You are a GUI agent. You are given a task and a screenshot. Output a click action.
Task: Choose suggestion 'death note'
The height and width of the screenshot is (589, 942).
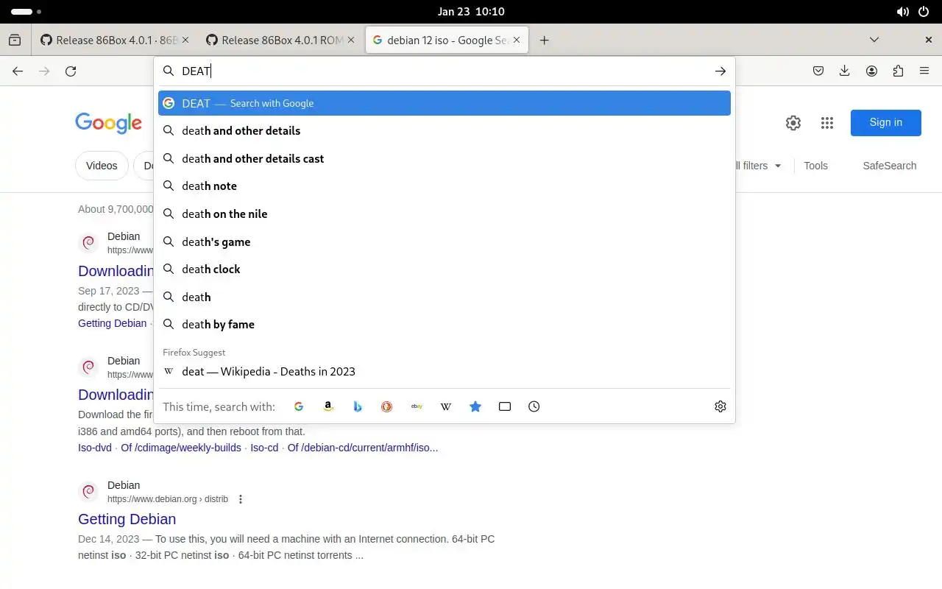click(x=445, y=186)
